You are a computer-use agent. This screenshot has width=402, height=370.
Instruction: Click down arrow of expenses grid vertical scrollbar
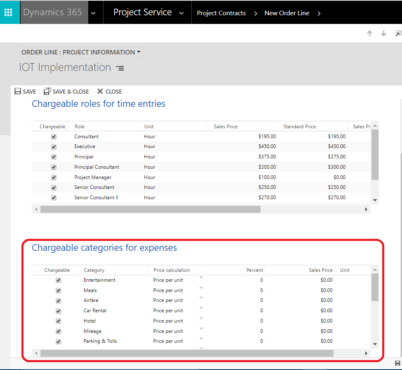coord(375,344)
